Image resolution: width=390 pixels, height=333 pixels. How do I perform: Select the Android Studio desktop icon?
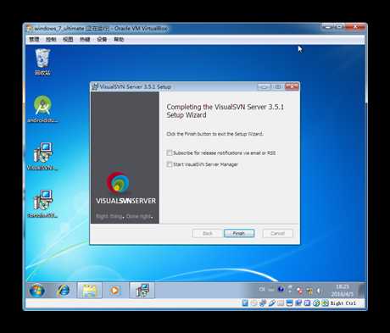(x=42, y=108)
